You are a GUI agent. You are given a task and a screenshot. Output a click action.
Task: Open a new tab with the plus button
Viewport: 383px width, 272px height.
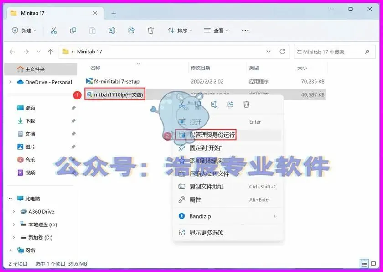[x=114, y=13]
